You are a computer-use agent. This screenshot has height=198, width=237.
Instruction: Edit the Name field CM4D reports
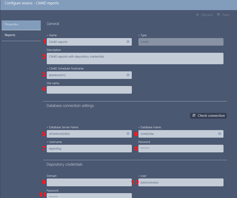click(x=89, y=42)
